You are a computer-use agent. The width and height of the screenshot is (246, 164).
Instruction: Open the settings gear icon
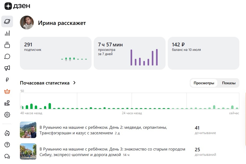tap(7, 115)
